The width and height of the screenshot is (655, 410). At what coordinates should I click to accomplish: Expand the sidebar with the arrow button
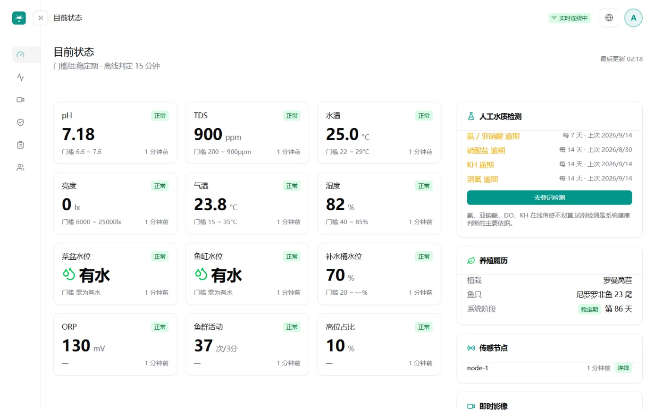(41, 18)
